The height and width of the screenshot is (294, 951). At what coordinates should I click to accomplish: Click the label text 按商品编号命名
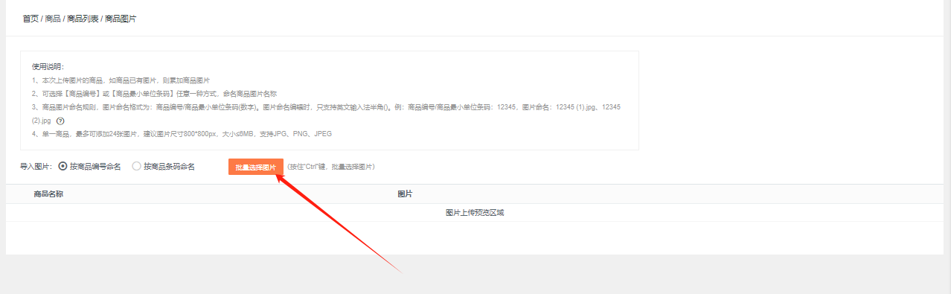click(95, 167)
